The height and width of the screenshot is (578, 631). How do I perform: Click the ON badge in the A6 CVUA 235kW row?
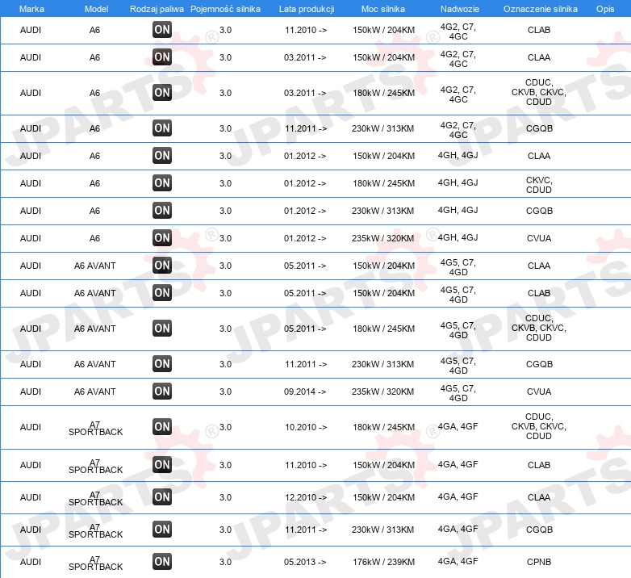pos(162,237)
